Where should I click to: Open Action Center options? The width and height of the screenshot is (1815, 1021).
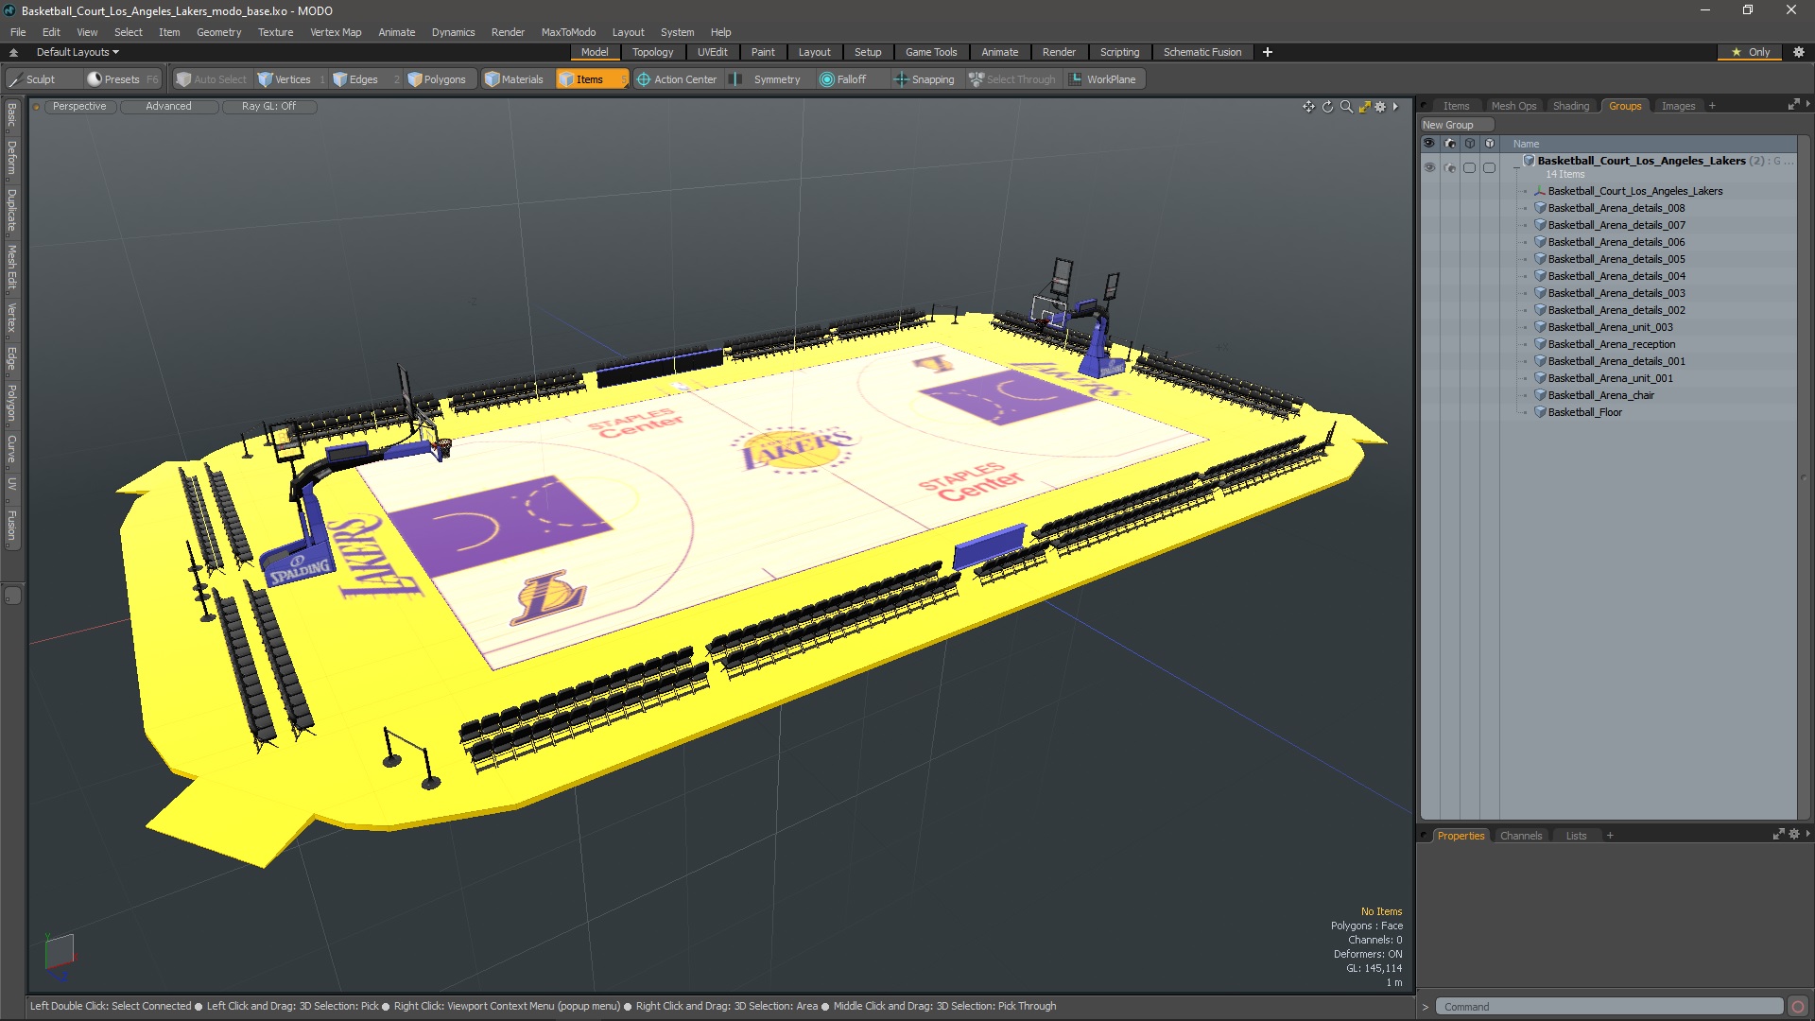pos(677,79)
